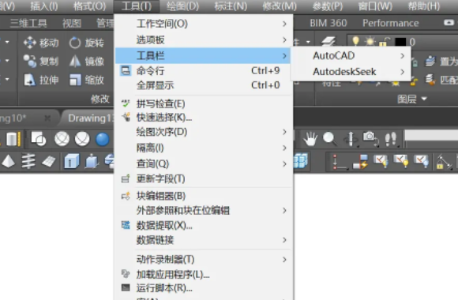The height and width of the screenshot is (300, 458).
Task: Open the Insert (插入) menu
Action: click(44, 6)
